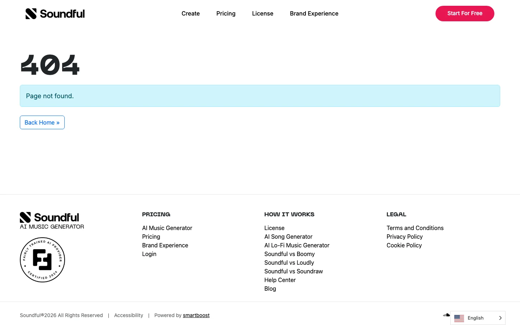Viewport: 520px width, 325px height.
Task: Click the Soundful AI Music Generator footer logo
Action: [52, 221]
